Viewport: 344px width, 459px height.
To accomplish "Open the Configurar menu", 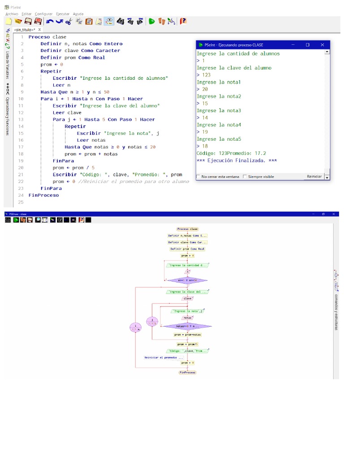I will pos(43,14).
